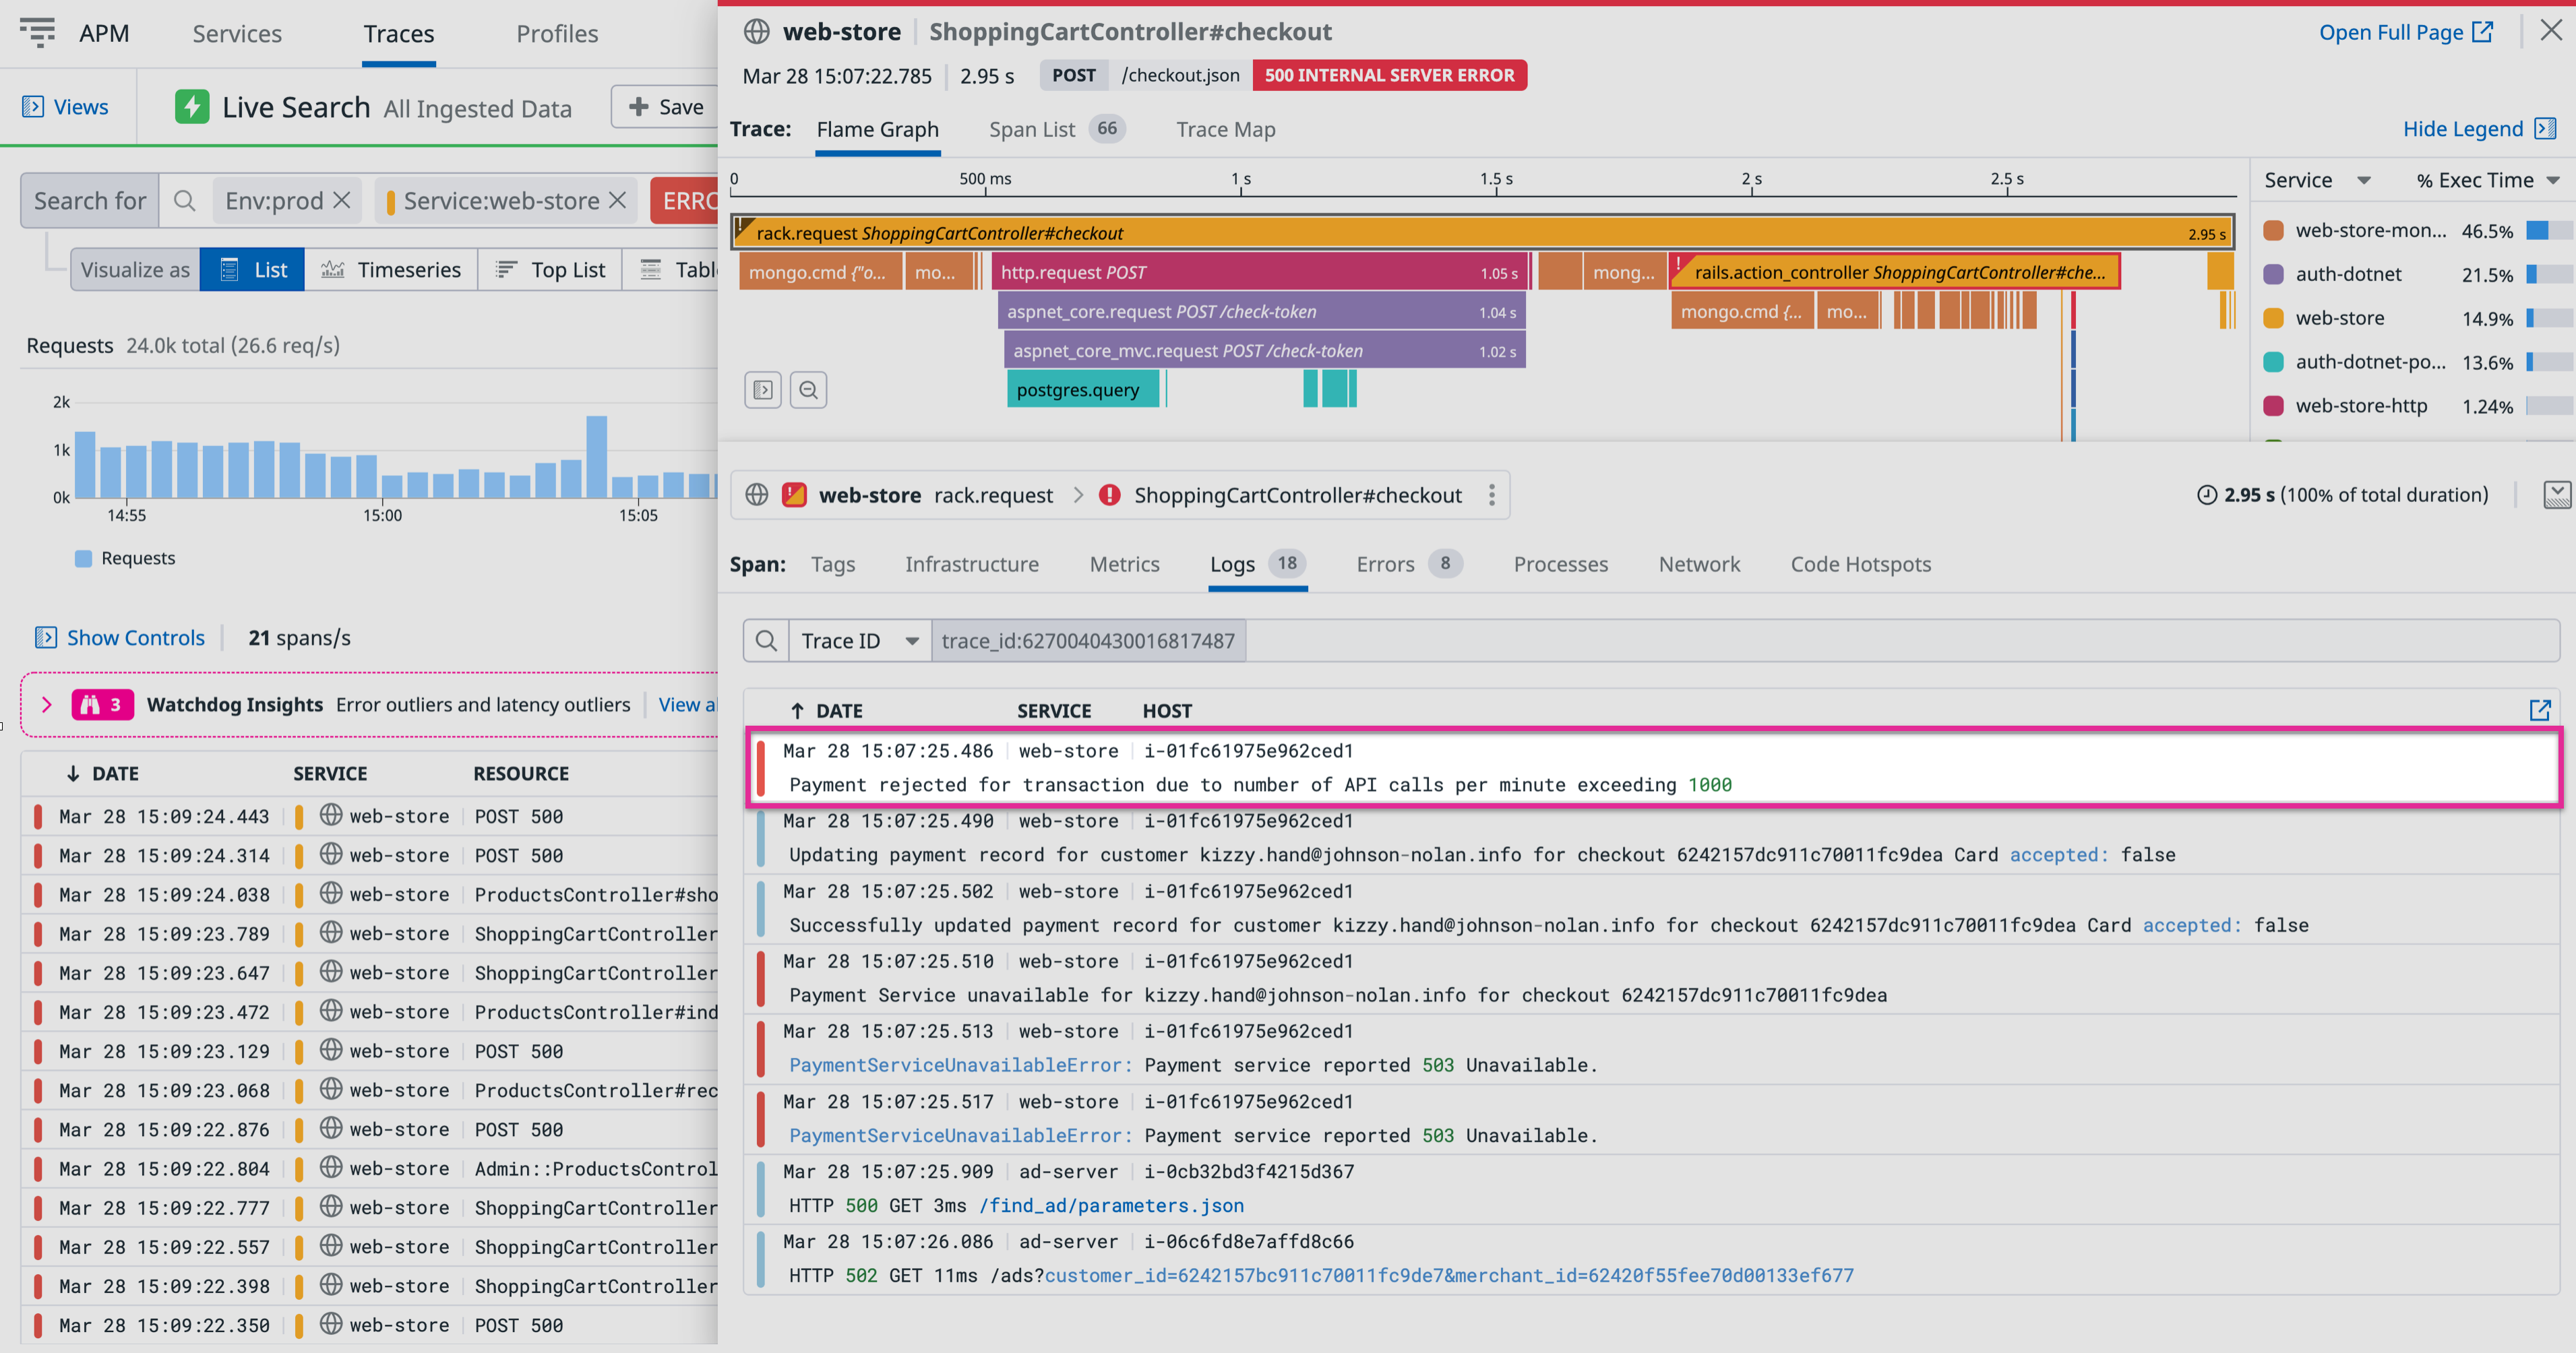Expand flame graph span with arrow icon
The width and height of the screenshot is (2576, 1353).
point(762,389)
